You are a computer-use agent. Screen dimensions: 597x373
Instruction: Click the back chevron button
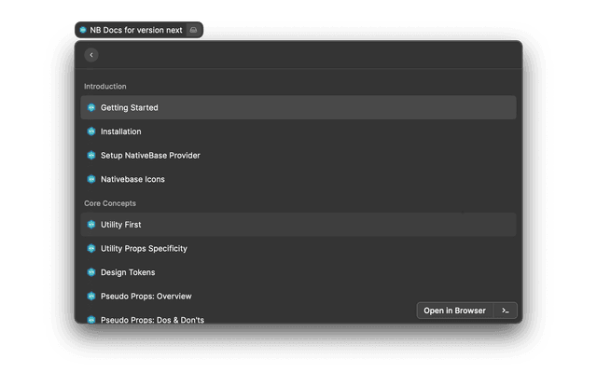click(x=91, y=55)
